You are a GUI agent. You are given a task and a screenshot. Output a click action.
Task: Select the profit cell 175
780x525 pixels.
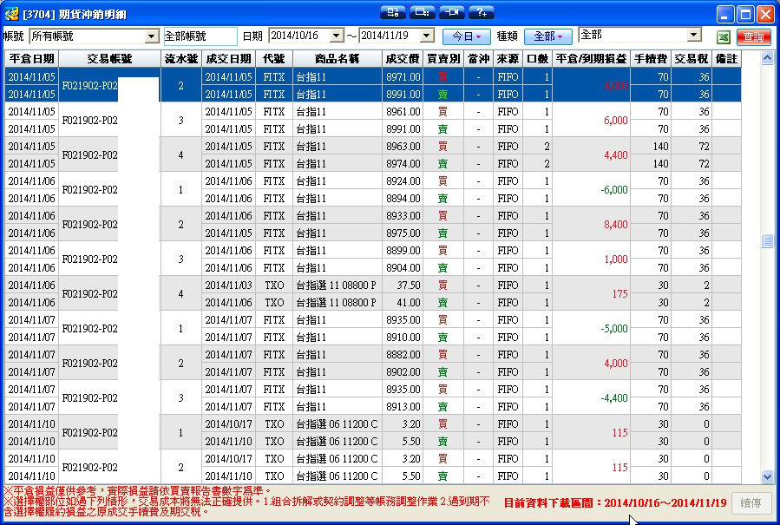tap(592, 293)
